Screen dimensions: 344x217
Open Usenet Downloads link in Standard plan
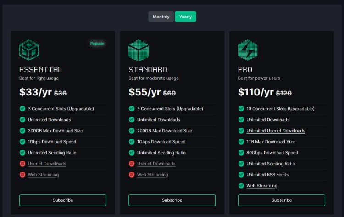click(x=156, y=164)
